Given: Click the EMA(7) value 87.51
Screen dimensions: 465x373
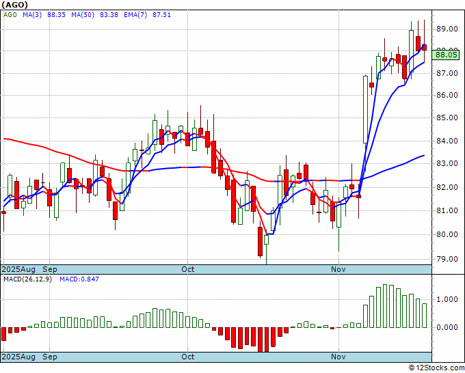Looking at the screenshot, I should tap(161, 15).
